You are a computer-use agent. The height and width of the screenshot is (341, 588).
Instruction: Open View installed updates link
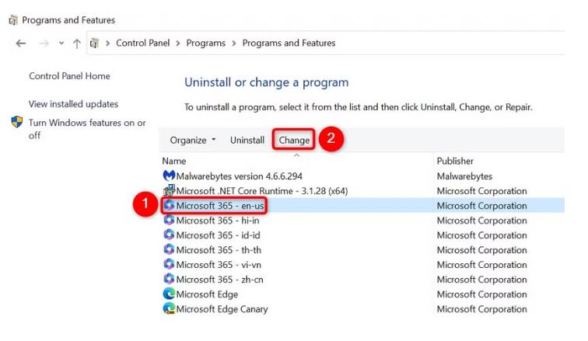point(73,104)
